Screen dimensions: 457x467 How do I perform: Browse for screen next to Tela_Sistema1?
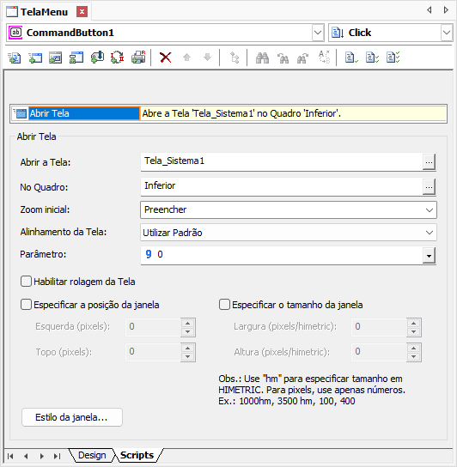[429, 162]
